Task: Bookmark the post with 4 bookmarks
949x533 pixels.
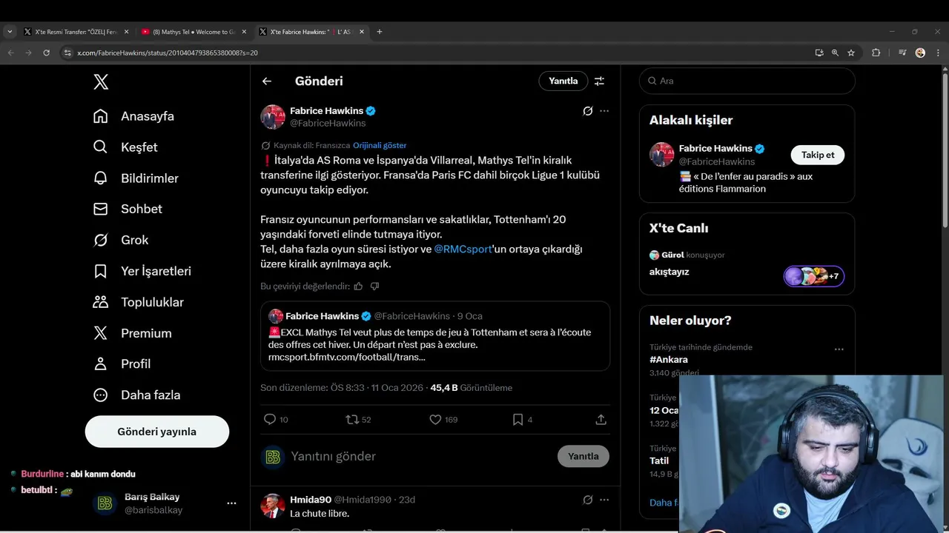Action: point(518,420)
